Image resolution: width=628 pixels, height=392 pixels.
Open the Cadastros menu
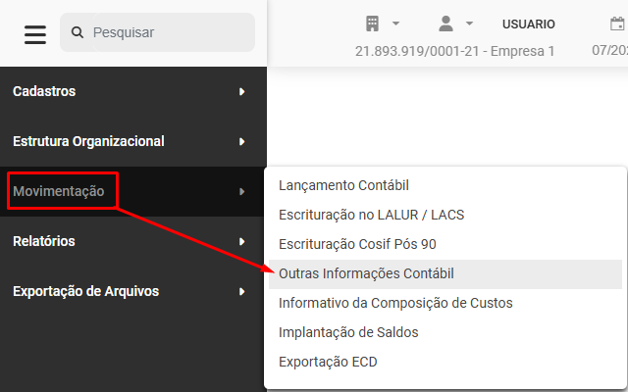(x=44, y=91)
